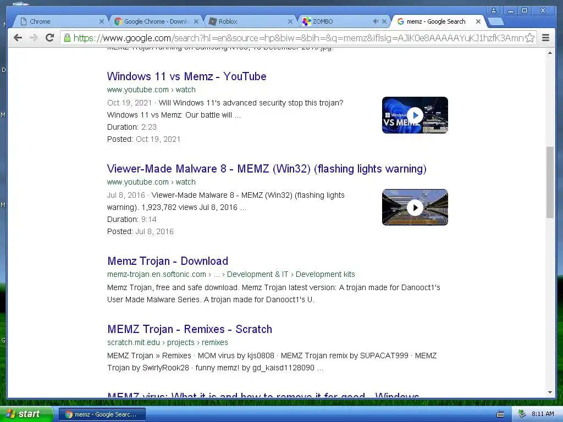
Task: Open MEMZ Trojan - Remixes - Scratch result
Action: tap(190, 329)
